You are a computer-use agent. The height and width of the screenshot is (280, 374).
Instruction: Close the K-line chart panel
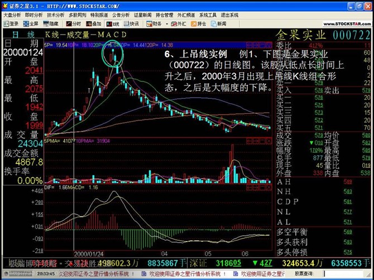269,45
